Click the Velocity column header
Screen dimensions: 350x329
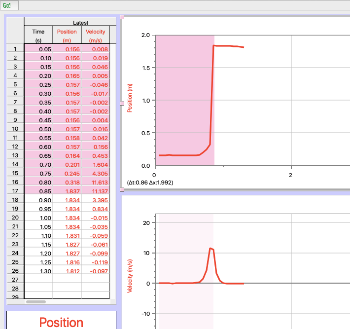coord(96,36)
